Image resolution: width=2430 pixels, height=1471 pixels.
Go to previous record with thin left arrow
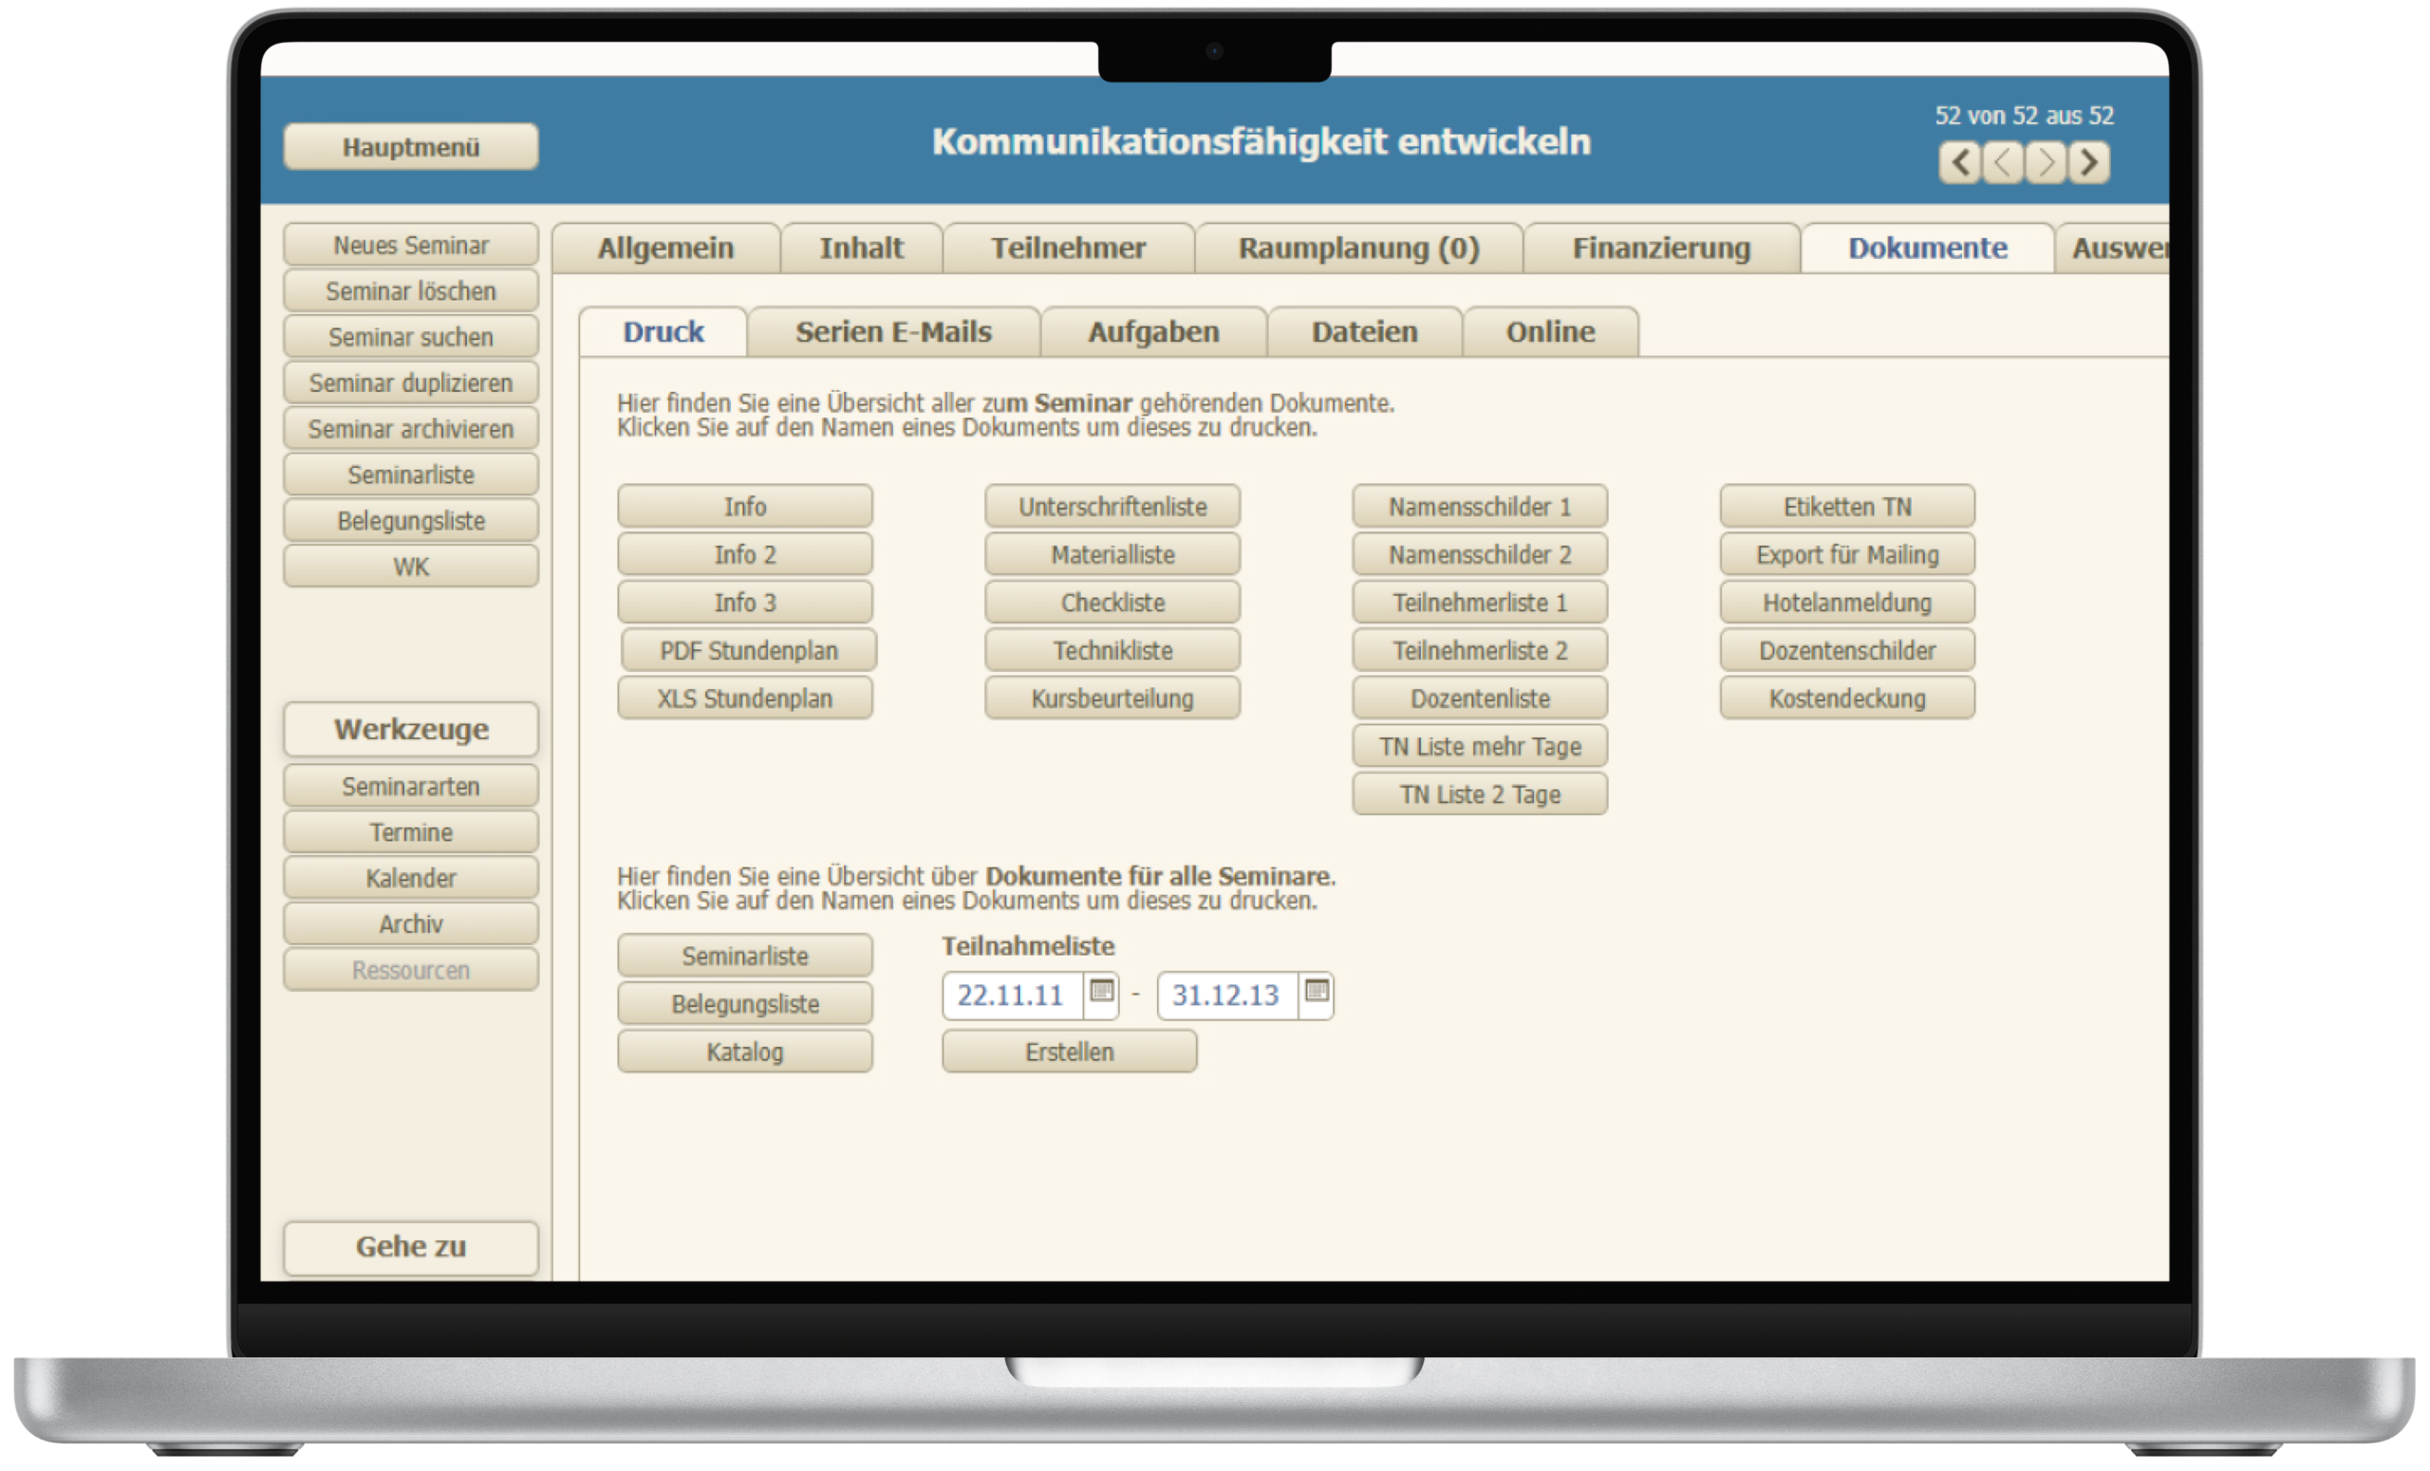pos(2003,162)
